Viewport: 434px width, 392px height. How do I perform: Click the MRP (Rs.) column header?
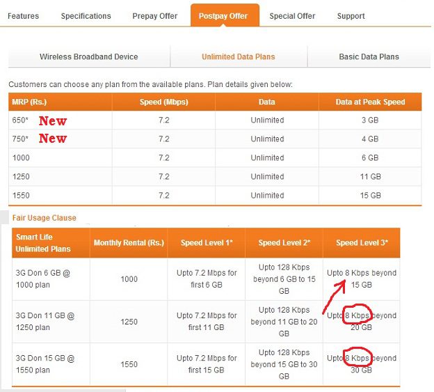pyautogui.click(x=60, y=102)
